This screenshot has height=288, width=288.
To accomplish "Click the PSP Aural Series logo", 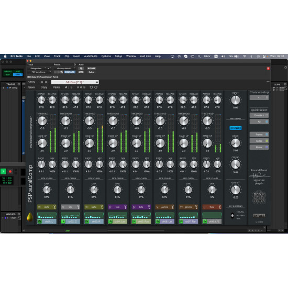I will tap(259, 197).
